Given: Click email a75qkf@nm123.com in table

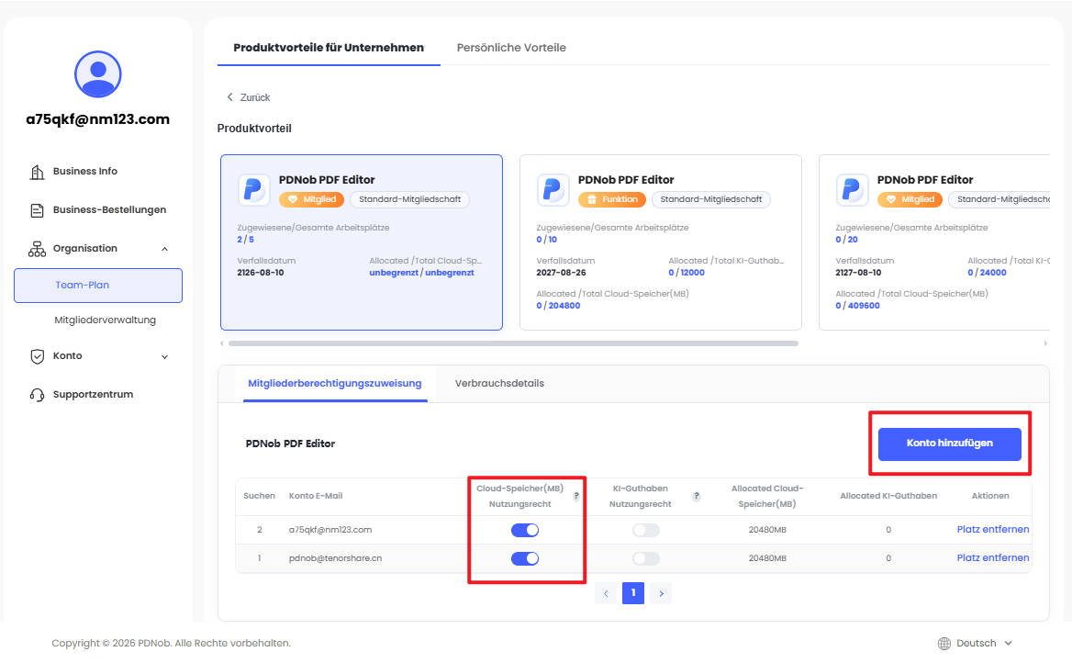Looking at the screenshot, I should 330,530.
